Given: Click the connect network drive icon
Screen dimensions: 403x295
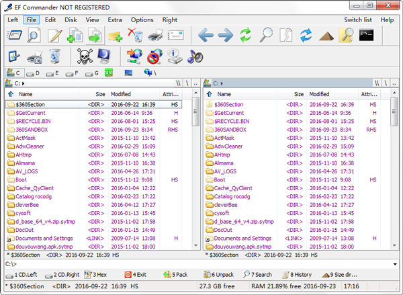Looking at the screenshot, I should 134,56.
